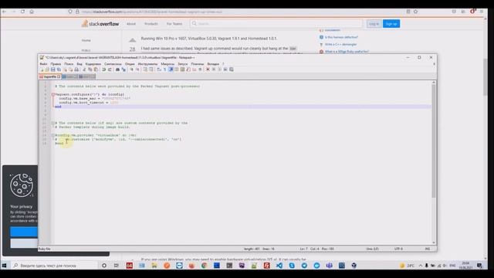The width and height of the screenshot is (494, 278).
Task: Click the For Teams link on Stack Overflow
Action: [174, 24]
